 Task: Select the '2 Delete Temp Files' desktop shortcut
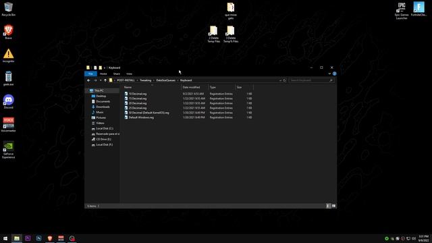pos(213,34)
